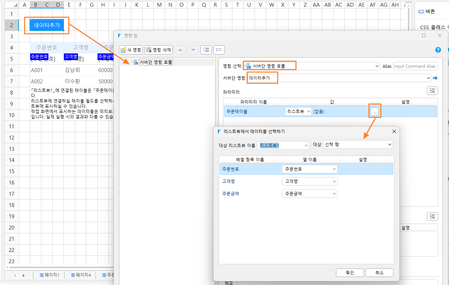Click blue arrow next to 서버단 명령 dropdown
The width and height of the screenshot is (449, 285).
coord(435,78)
